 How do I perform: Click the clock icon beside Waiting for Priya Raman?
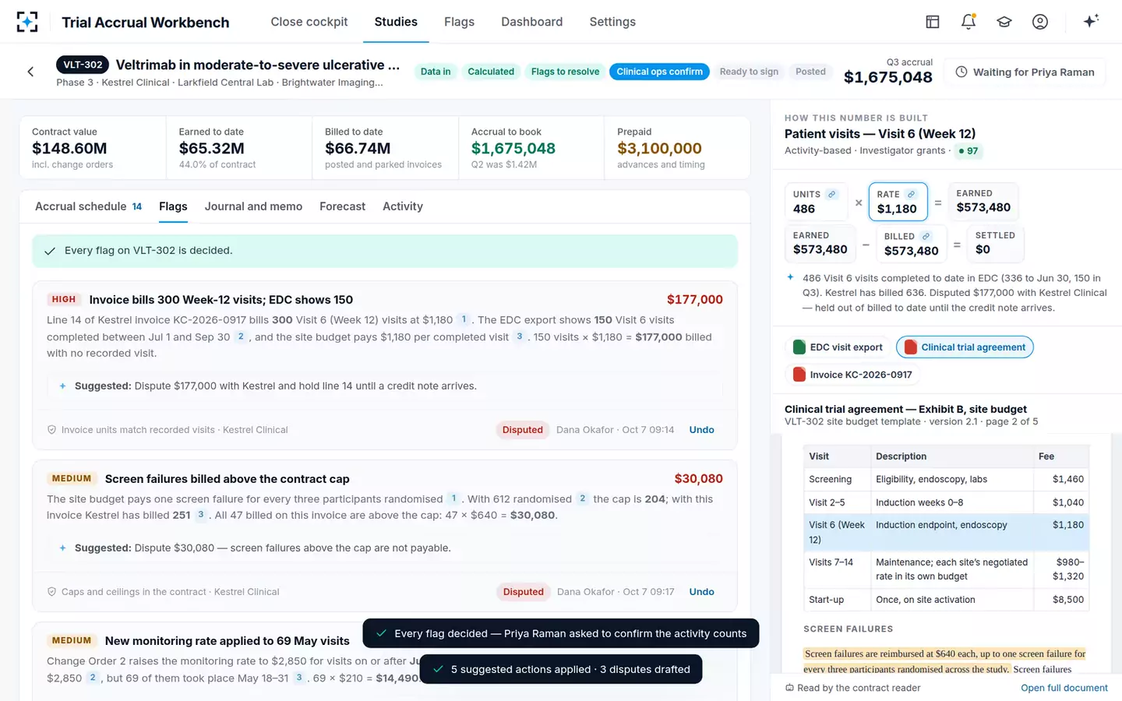(x=961, y=72)
